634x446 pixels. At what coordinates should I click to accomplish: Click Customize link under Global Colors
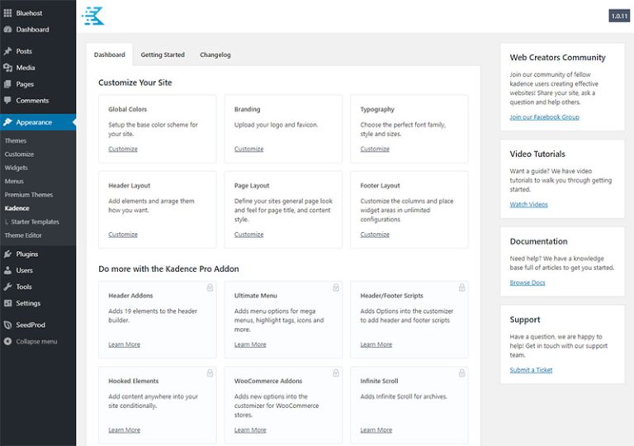(123, 149)
